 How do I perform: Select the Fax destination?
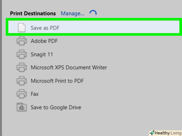(x=35, y=94)
